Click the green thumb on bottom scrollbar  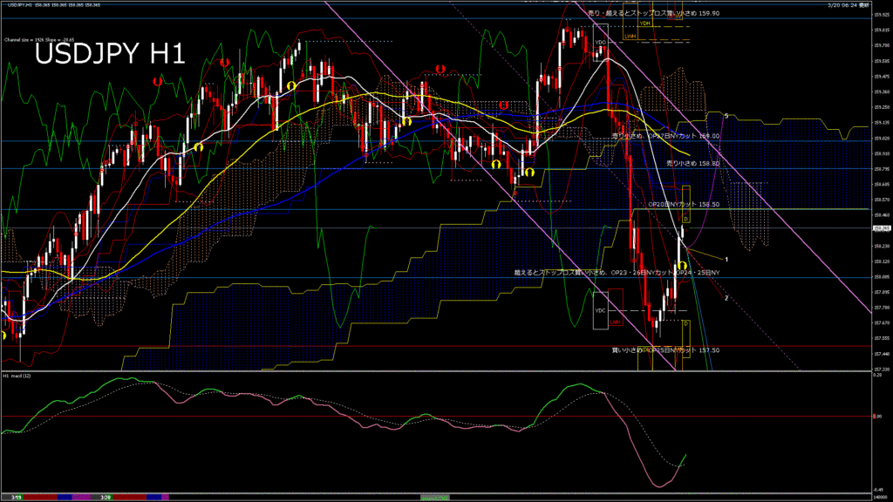436,498
